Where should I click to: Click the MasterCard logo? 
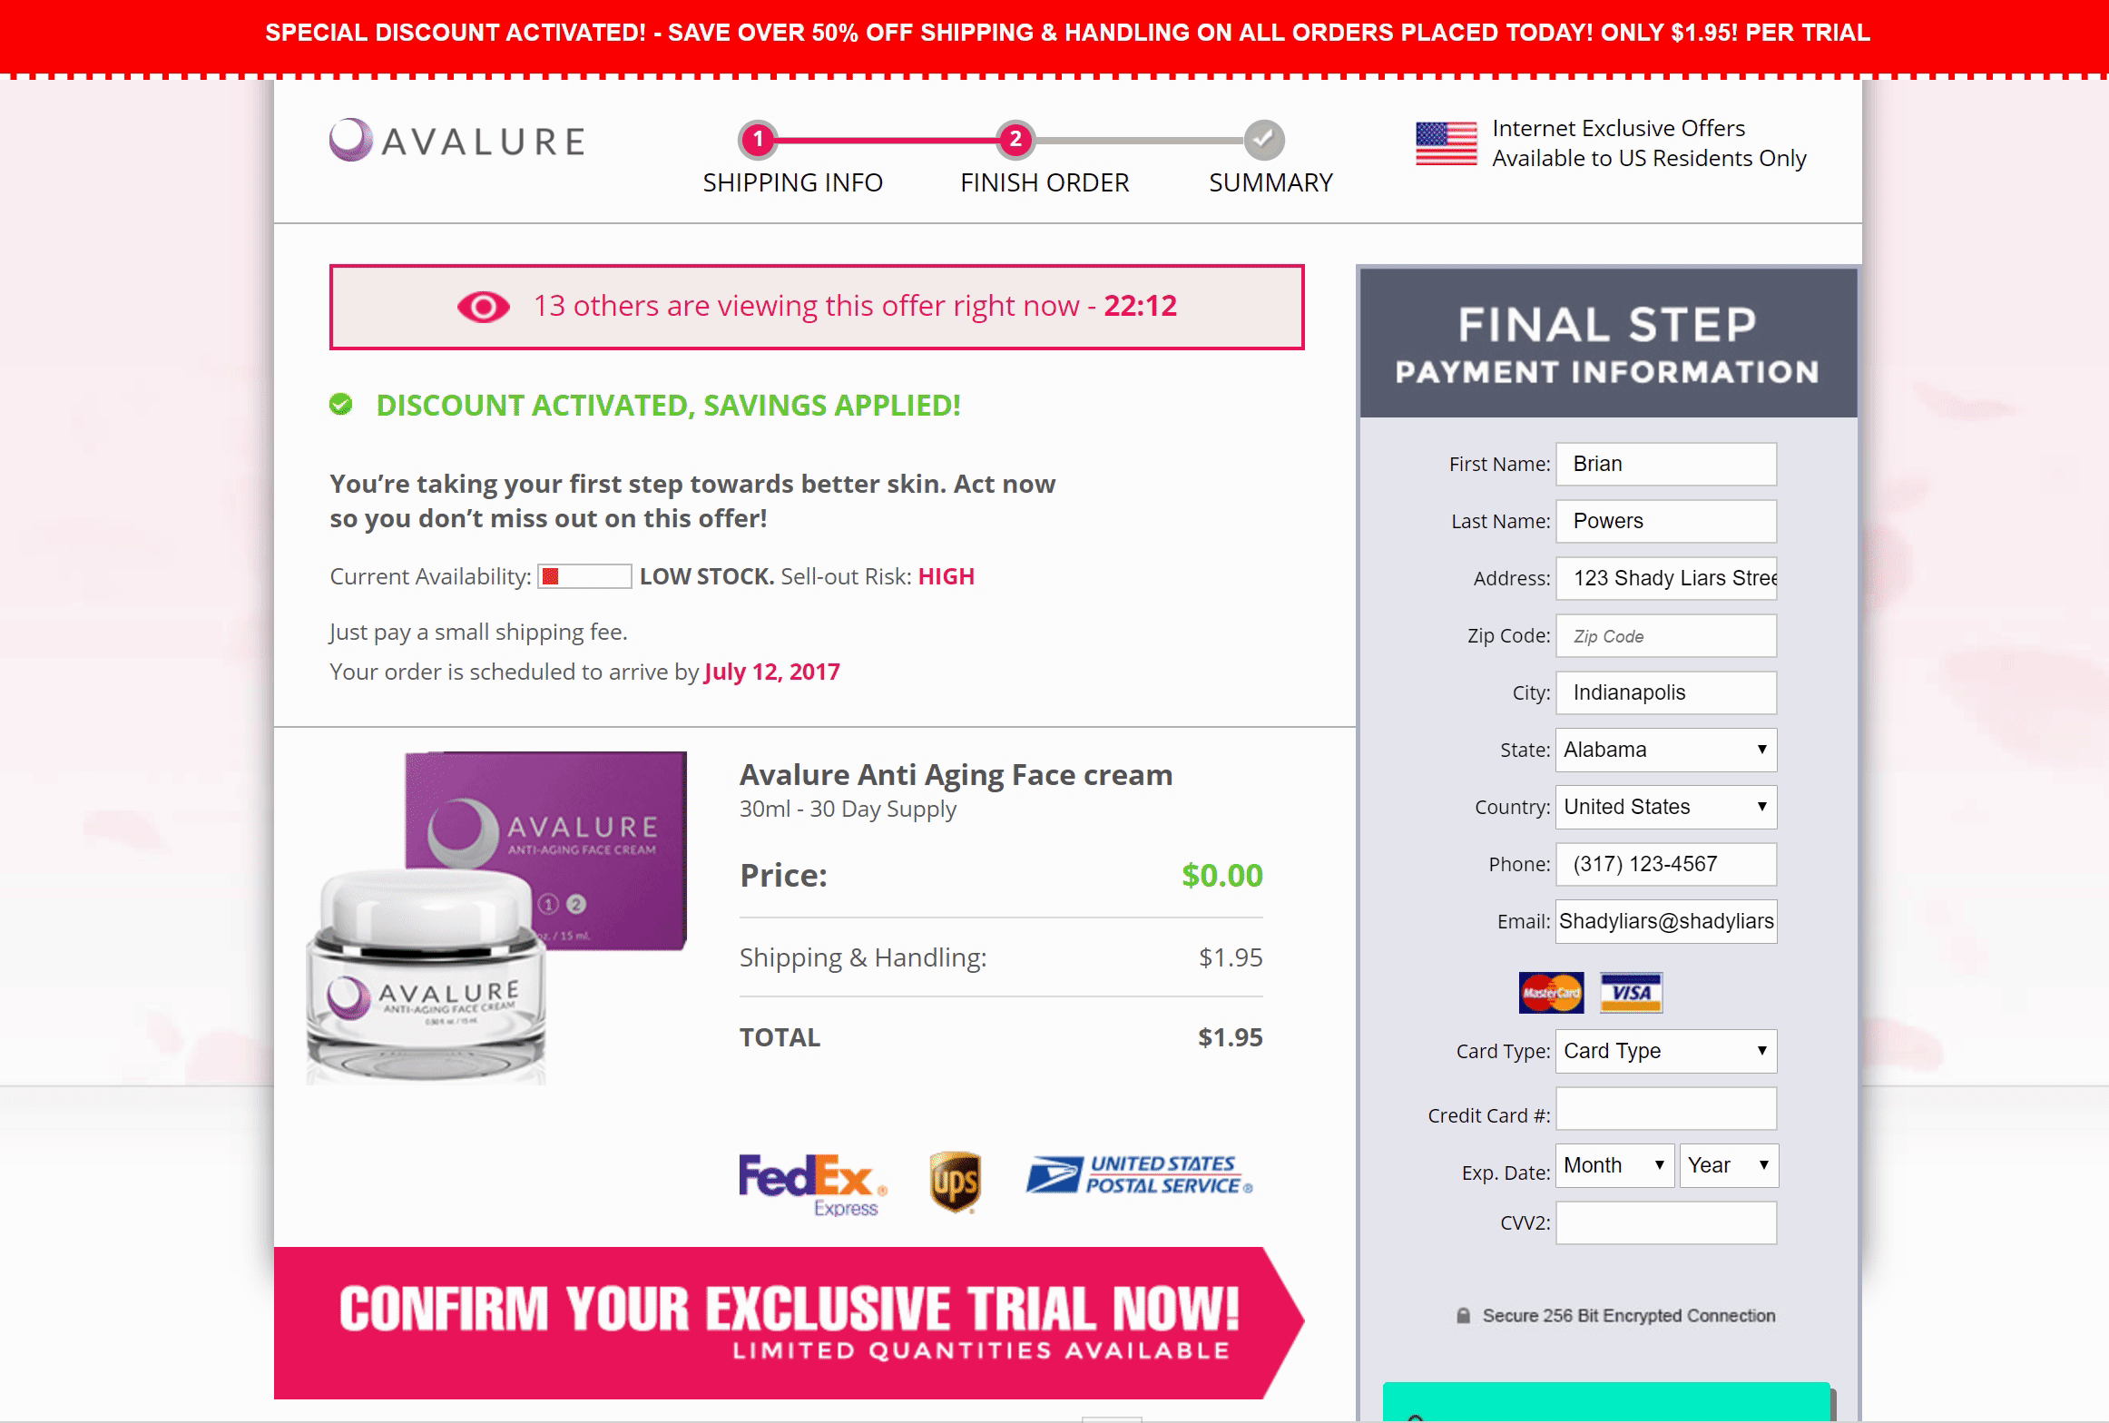coord(1551,992)
